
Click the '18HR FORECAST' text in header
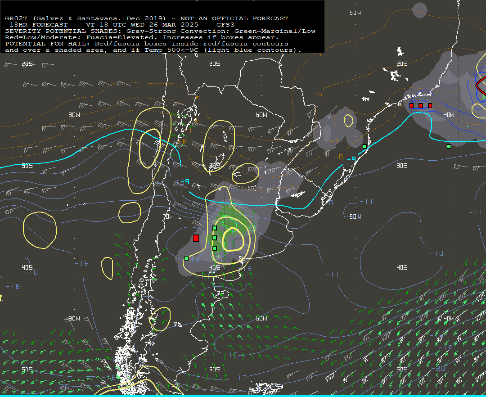[x=39, y=24]
